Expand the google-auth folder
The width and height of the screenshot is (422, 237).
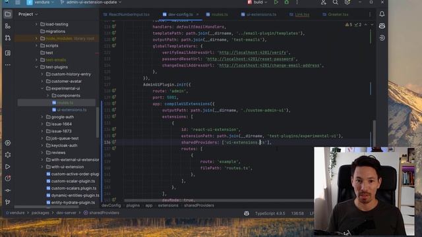(42, 117)
